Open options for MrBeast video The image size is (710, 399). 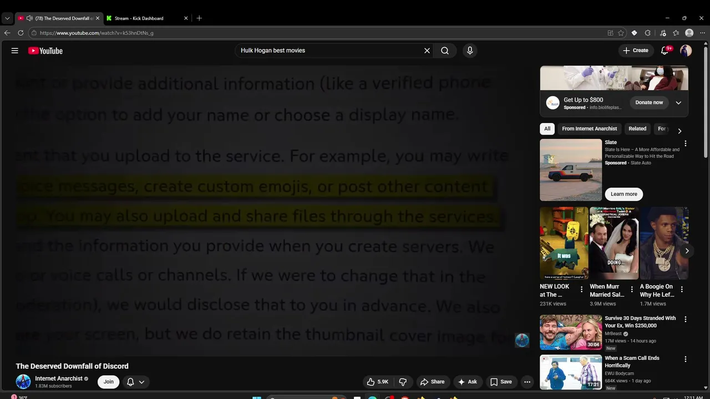click(x=686, y=319)
